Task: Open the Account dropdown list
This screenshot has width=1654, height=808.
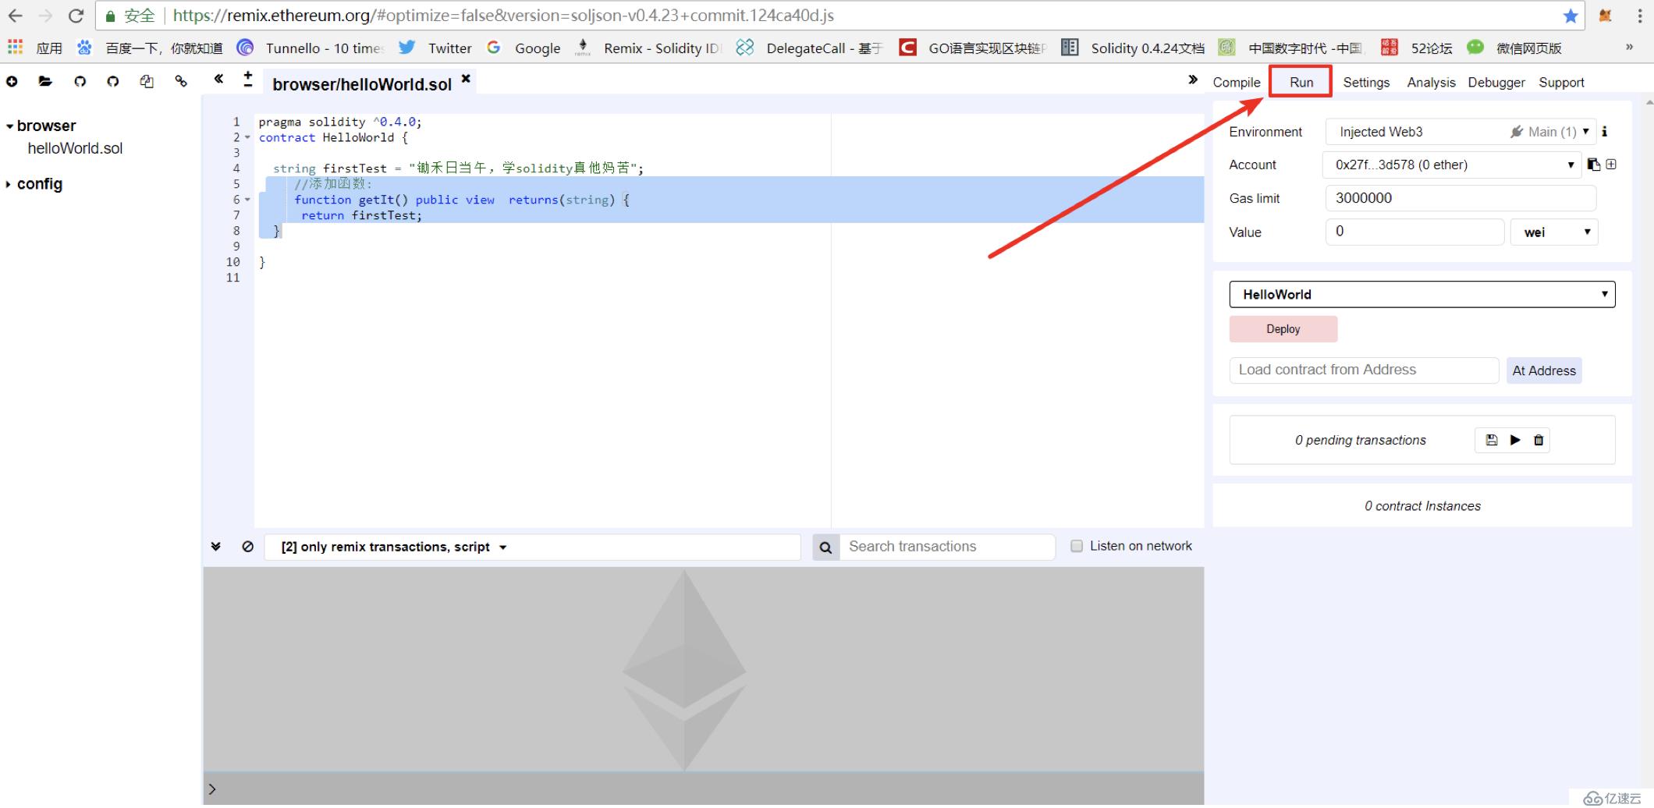Action: click(x=1453, y=165)
